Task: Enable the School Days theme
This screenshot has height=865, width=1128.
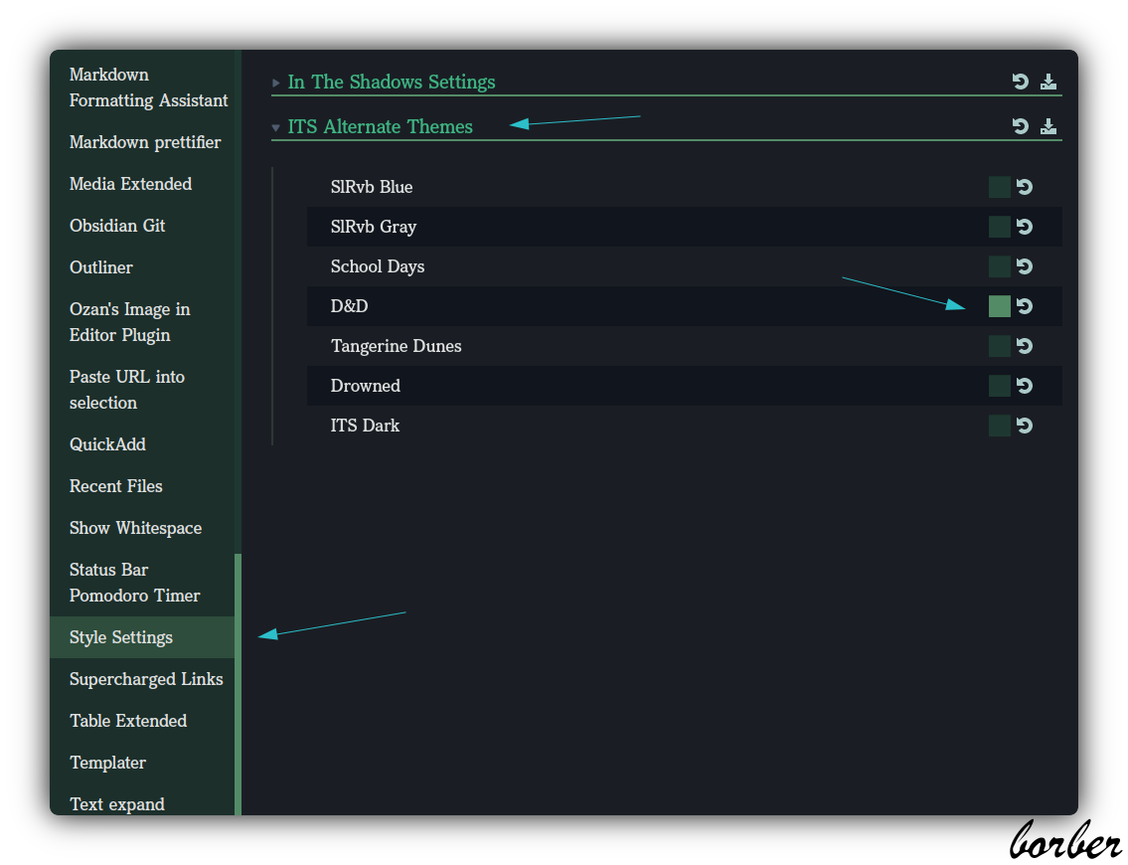Action: pos(999,266)
